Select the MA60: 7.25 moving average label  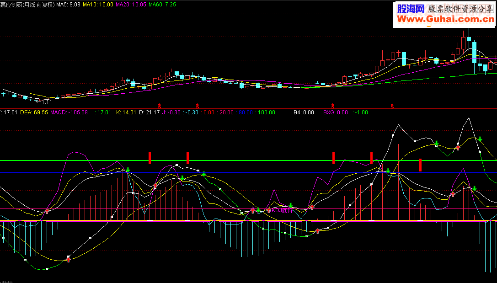click(x=162, y=5)
